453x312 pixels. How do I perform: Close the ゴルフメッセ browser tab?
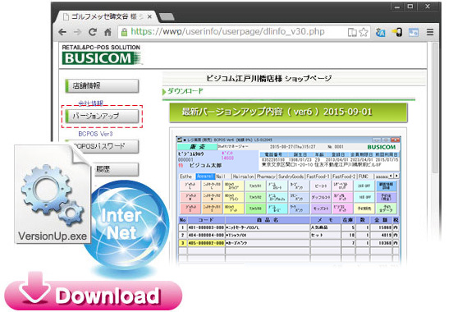pyautogui.click(x=149, y=16)
